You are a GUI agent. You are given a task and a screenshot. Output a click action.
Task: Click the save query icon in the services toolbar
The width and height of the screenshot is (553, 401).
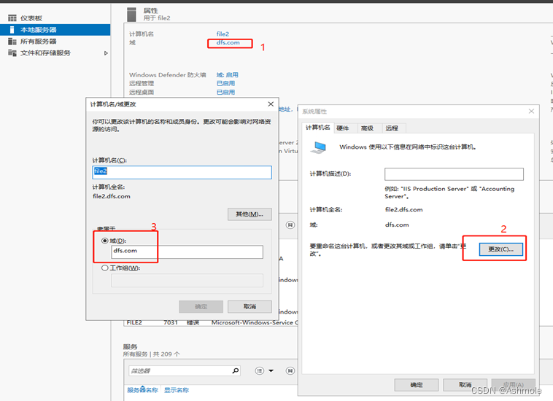coord(290,370)
